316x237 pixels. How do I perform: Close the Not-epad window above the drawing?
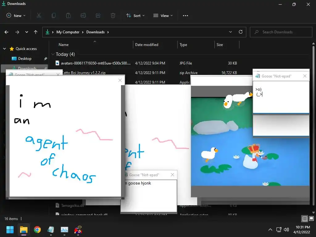(58, 74)
